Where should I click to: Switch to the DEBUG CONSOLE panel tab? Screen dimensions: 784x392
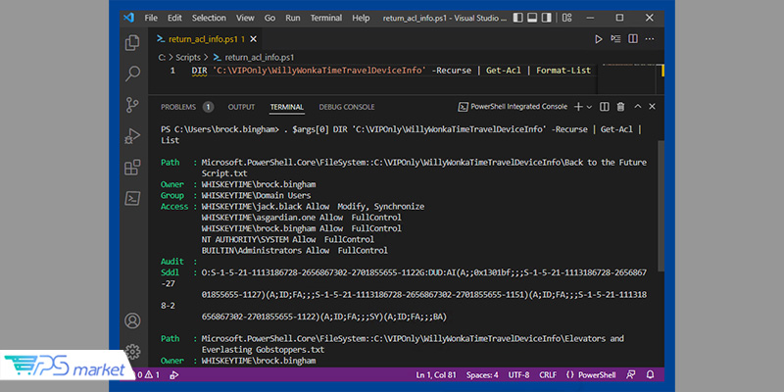pyautogui.click(x=346, y=107)
